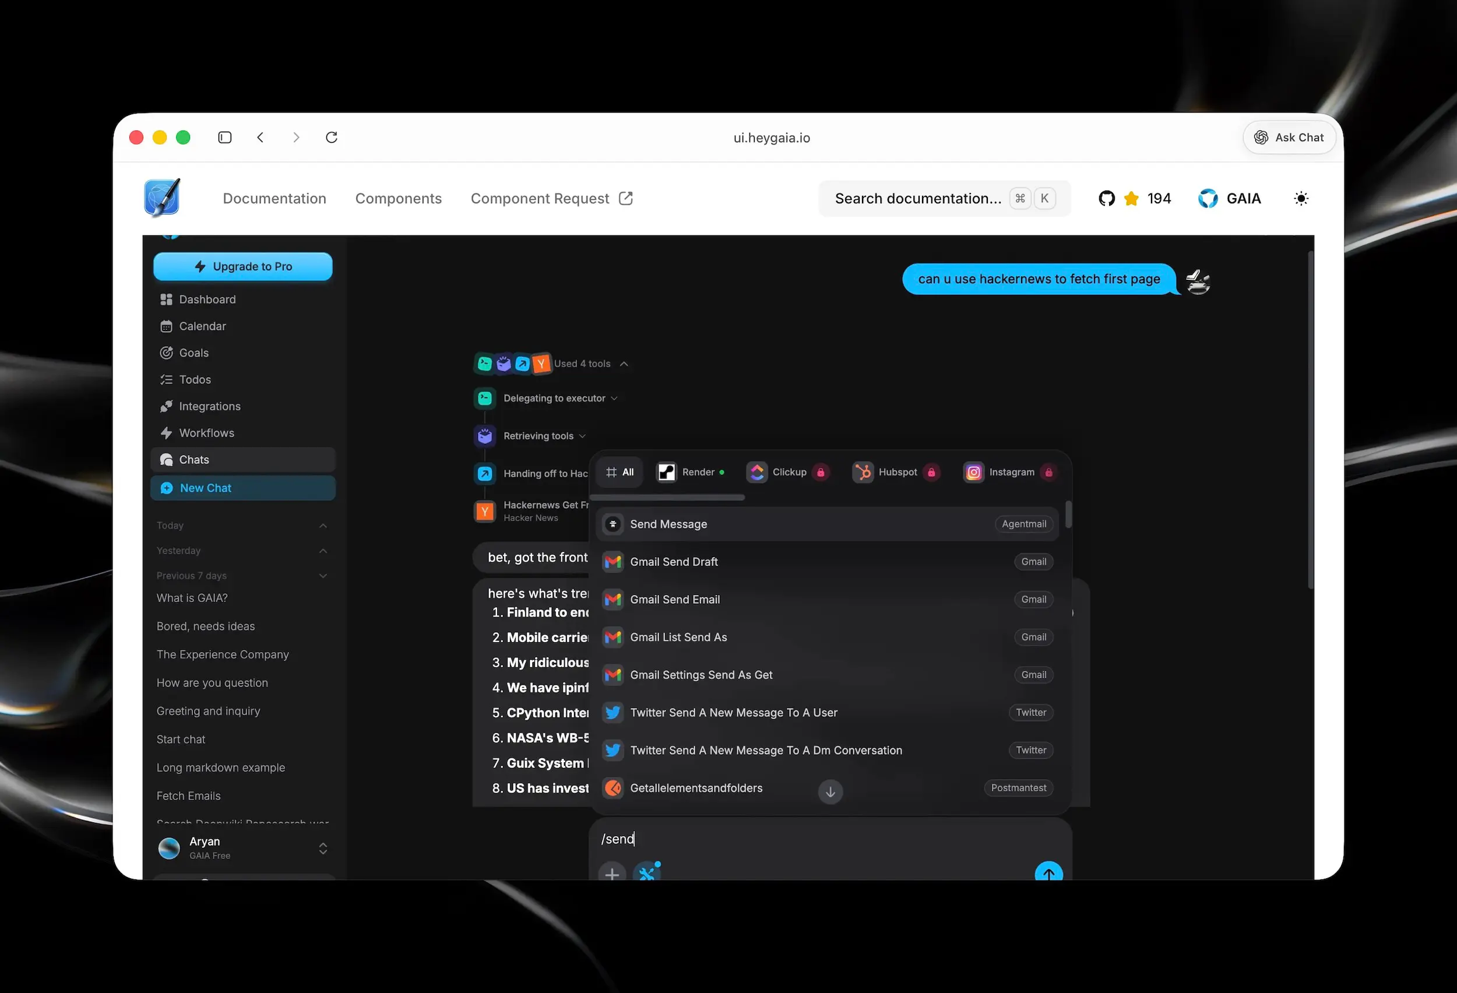
Task: Select the Clickup integration tab
Action: click(787, 472)
